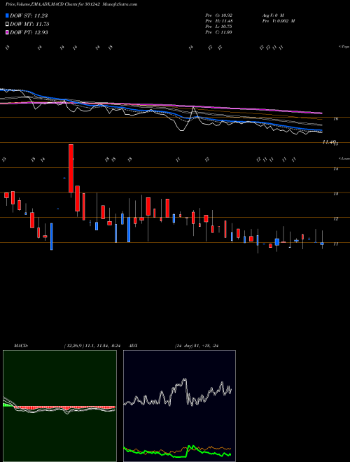Click the 'Pre O: 10.92' value
This screenshot has width=350, height=462.
218,15
